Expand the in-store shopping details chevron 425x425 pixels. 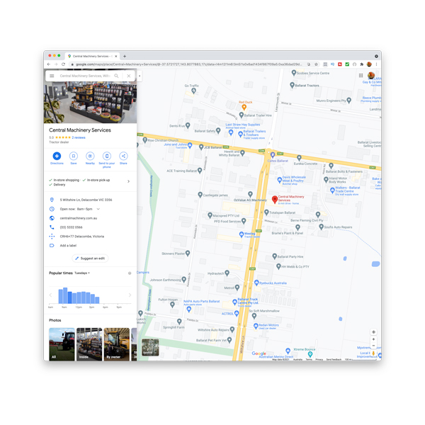tap(128, 181)
